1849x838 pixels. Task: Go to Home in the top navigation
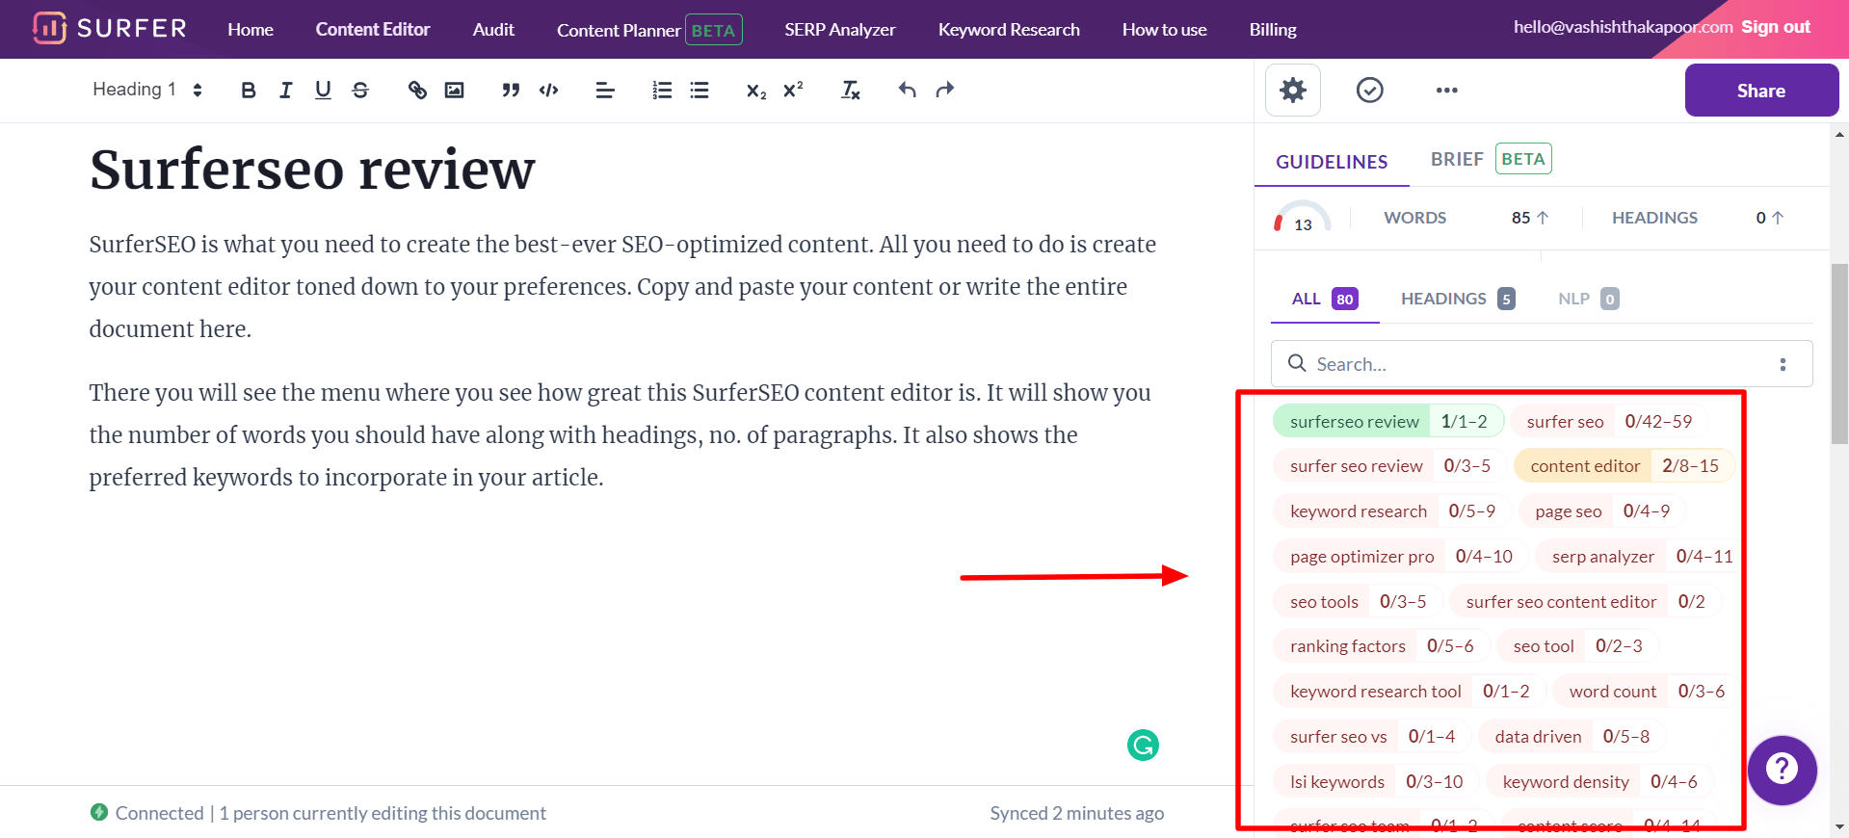pos(251,30)
